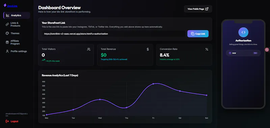Log out using the Logout button

(x=12, y=121)
